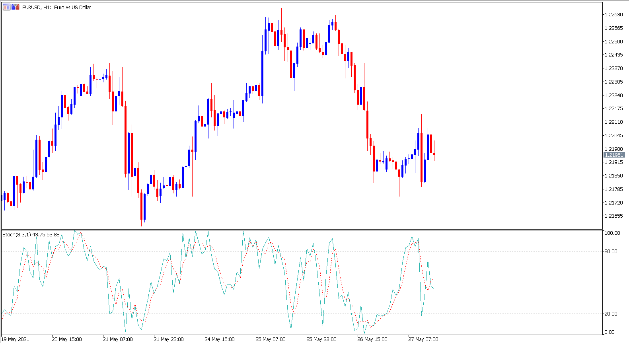Click the current price tag 1.21951
Image resolution: width=629 pixels, height=343 pixels.
coord(614,155)
